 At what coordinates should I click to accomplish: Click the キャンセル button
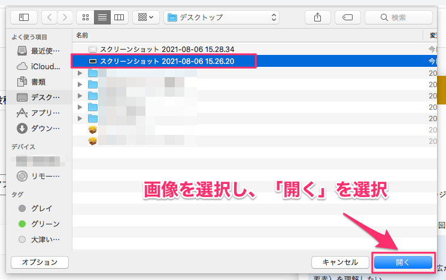[x=340, y=263]
